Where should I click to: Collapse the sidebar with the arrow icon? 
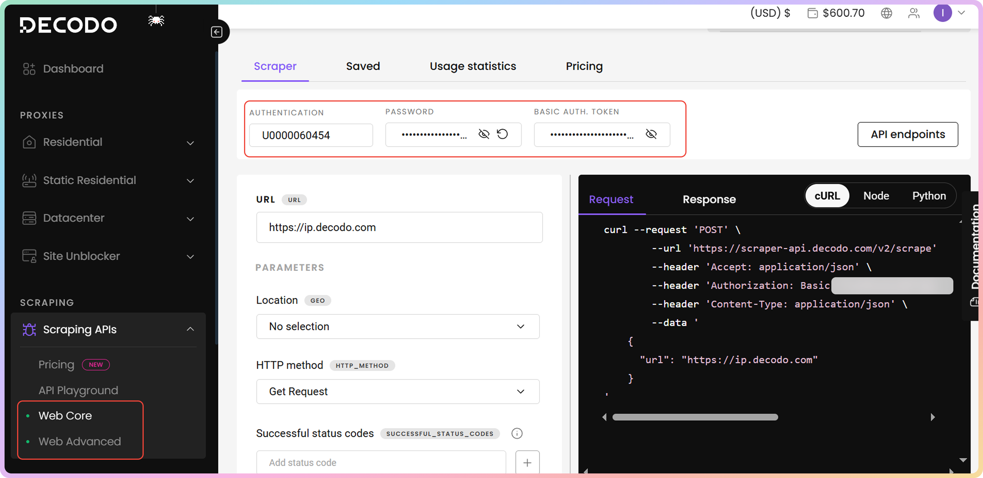(216, 32)
